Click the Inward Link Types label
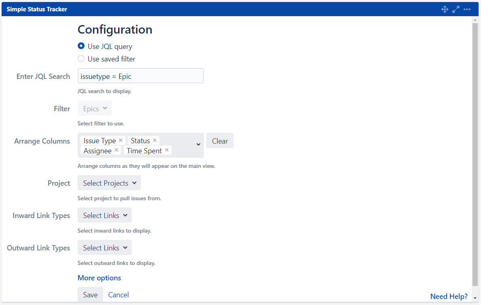481x305 pixels. coord(41,216)
